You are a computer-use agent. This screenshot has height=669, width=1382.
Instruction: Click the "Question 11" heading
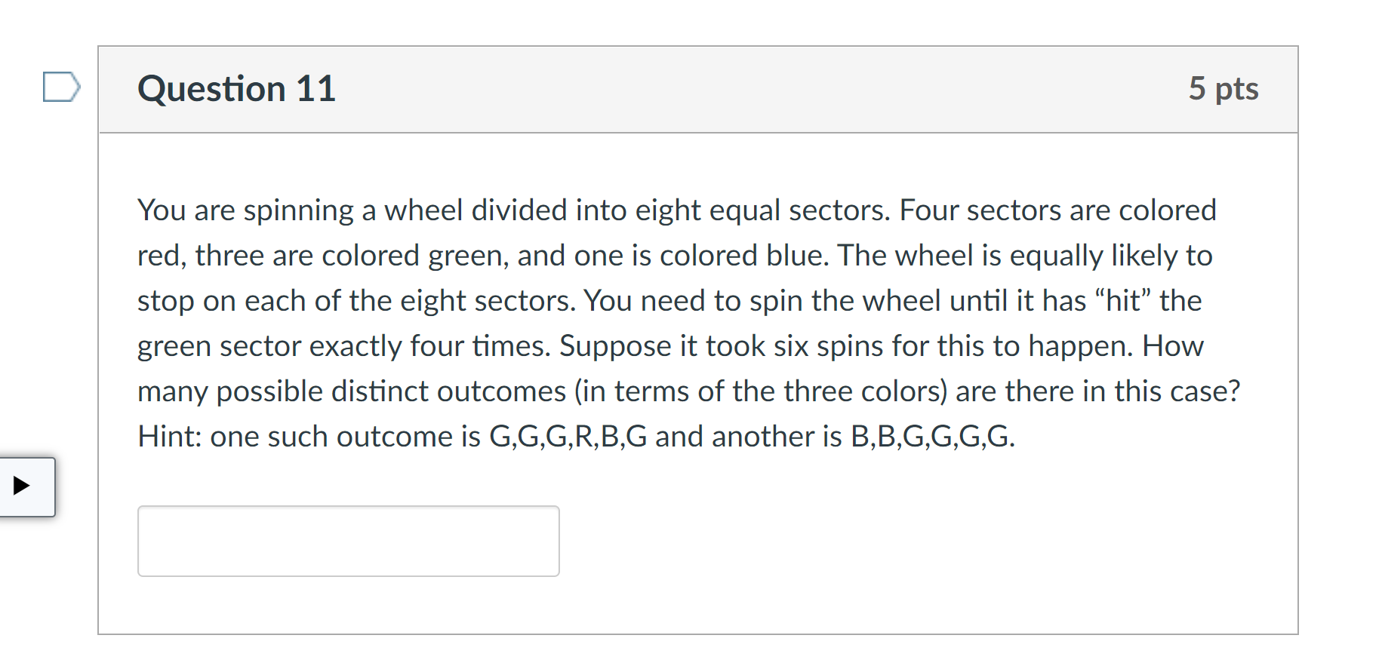[x=236, y=89]
